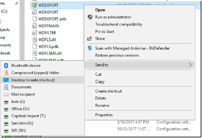The width and height of the screenshot is (202, 138).
Task: Click the Copitrak Import (T:) drive icon
Action: coord(6,116)
